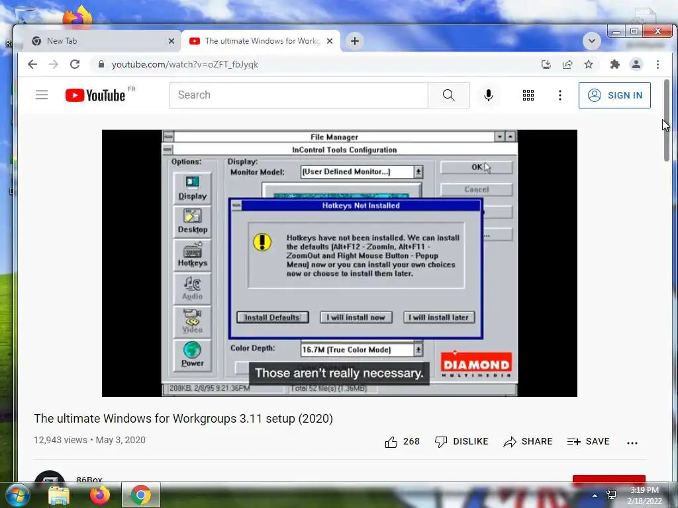Open more actions ellipsis under video
The image size is (678, 508).
click(632, 443)
